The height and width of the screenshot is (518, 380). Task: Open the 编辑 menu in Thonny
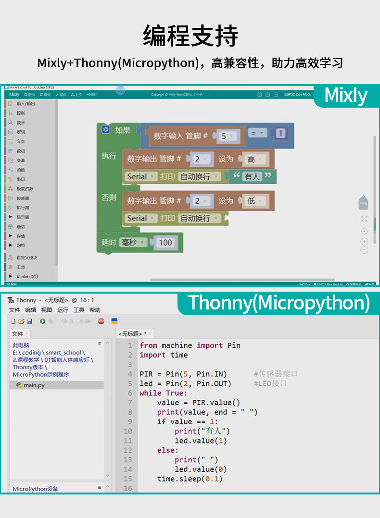30,310
